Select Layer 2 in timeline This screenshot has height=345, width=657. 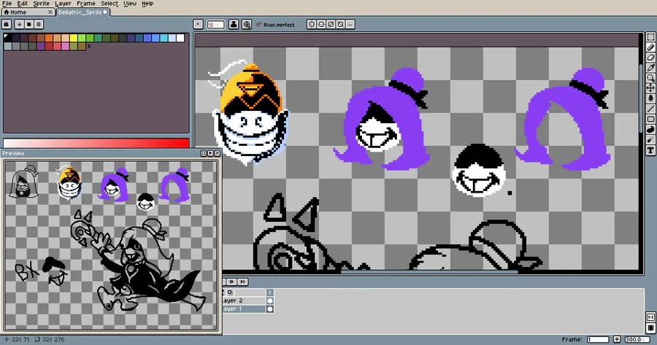click(x=244, y=301)
